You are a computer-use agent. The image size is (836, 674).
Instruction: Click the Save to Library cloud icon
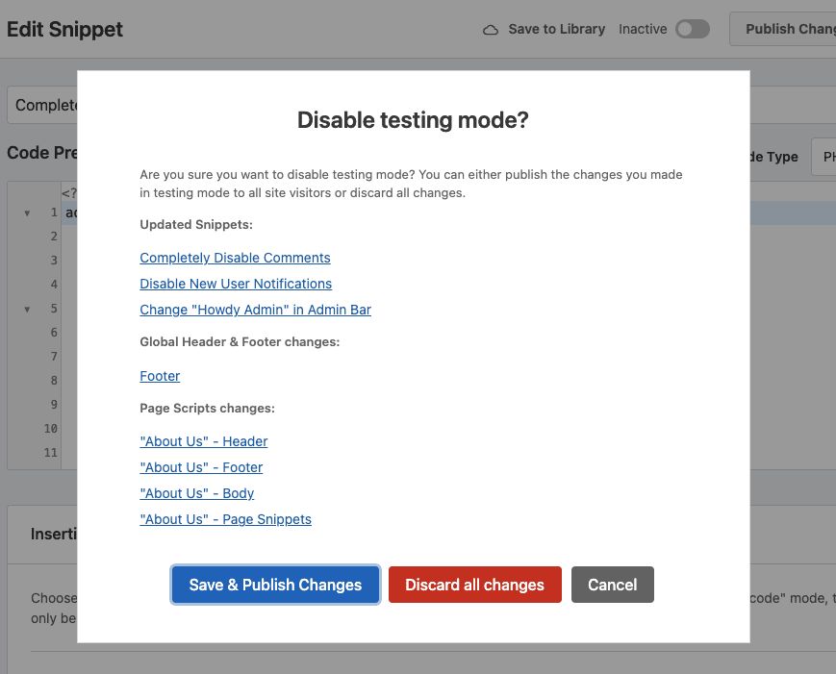(x=491, y=30)
